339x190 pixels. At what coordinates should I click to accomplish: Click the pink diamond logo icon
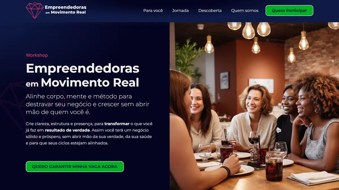click(x=34, y=10)
